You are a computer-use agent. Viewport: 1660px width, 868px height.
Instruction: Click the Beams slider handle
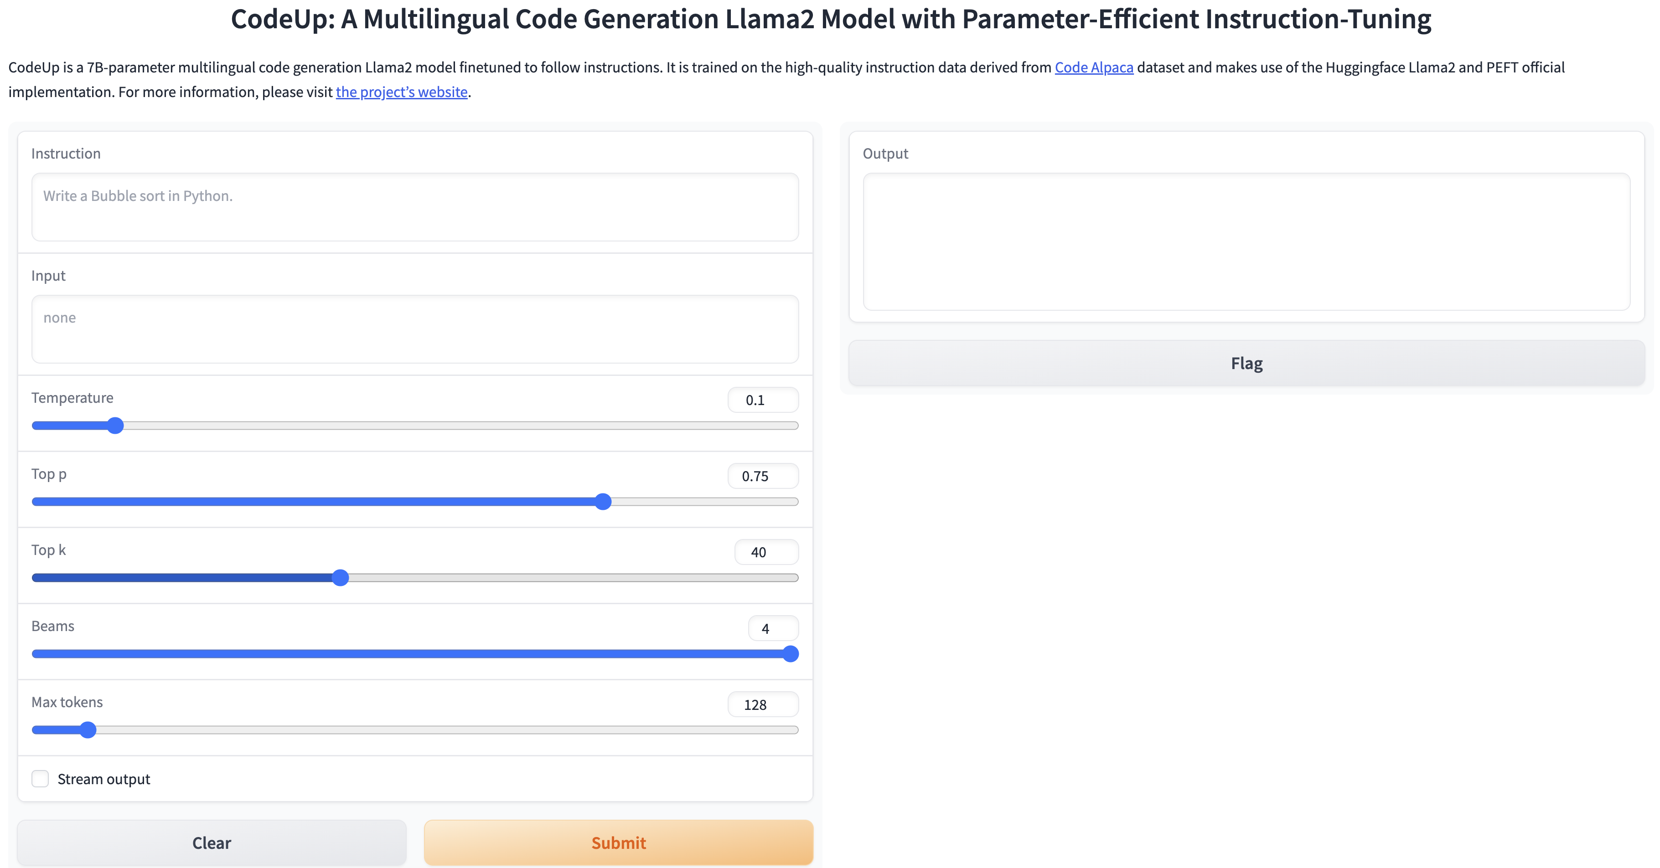coord(790,653)
